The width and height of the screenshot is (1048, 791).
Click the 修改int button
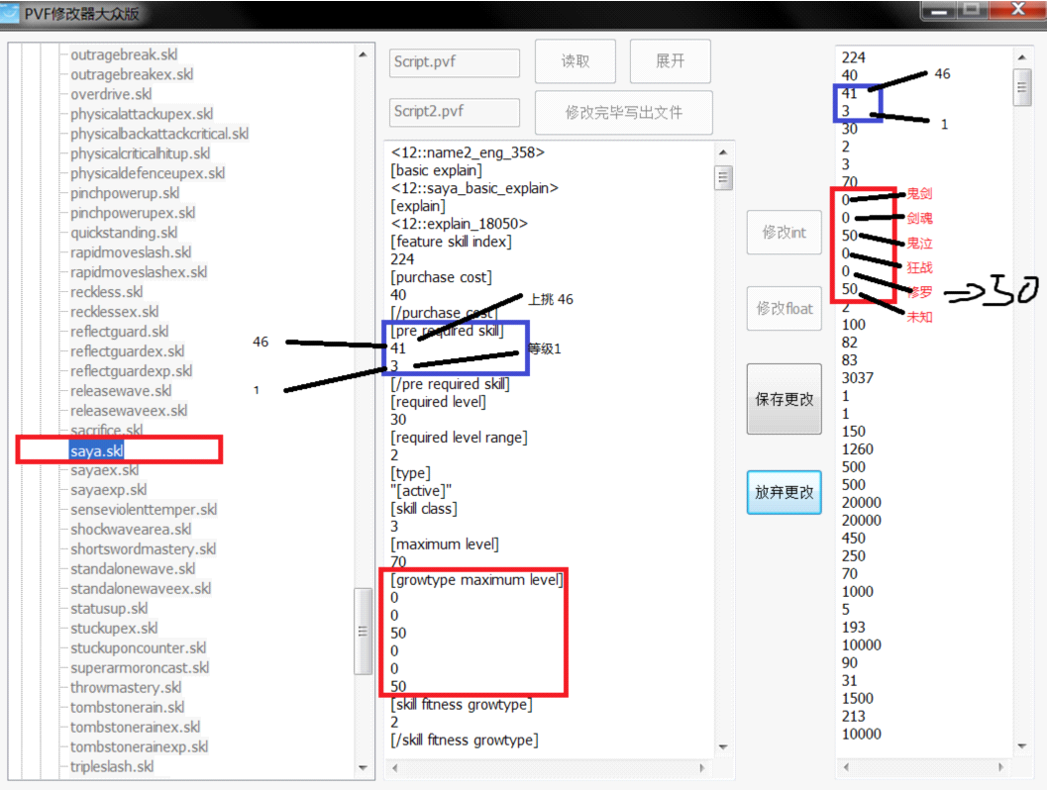click(784, 233)
